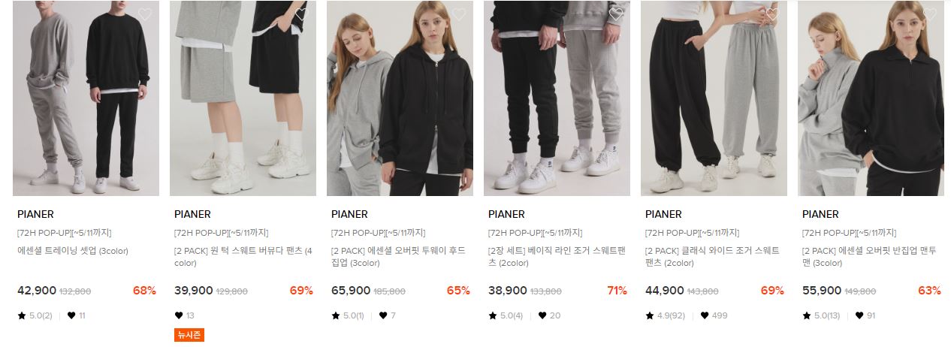Click the like heart showing 499
Screen dimensions: 951x347
(x=705, y=315)
